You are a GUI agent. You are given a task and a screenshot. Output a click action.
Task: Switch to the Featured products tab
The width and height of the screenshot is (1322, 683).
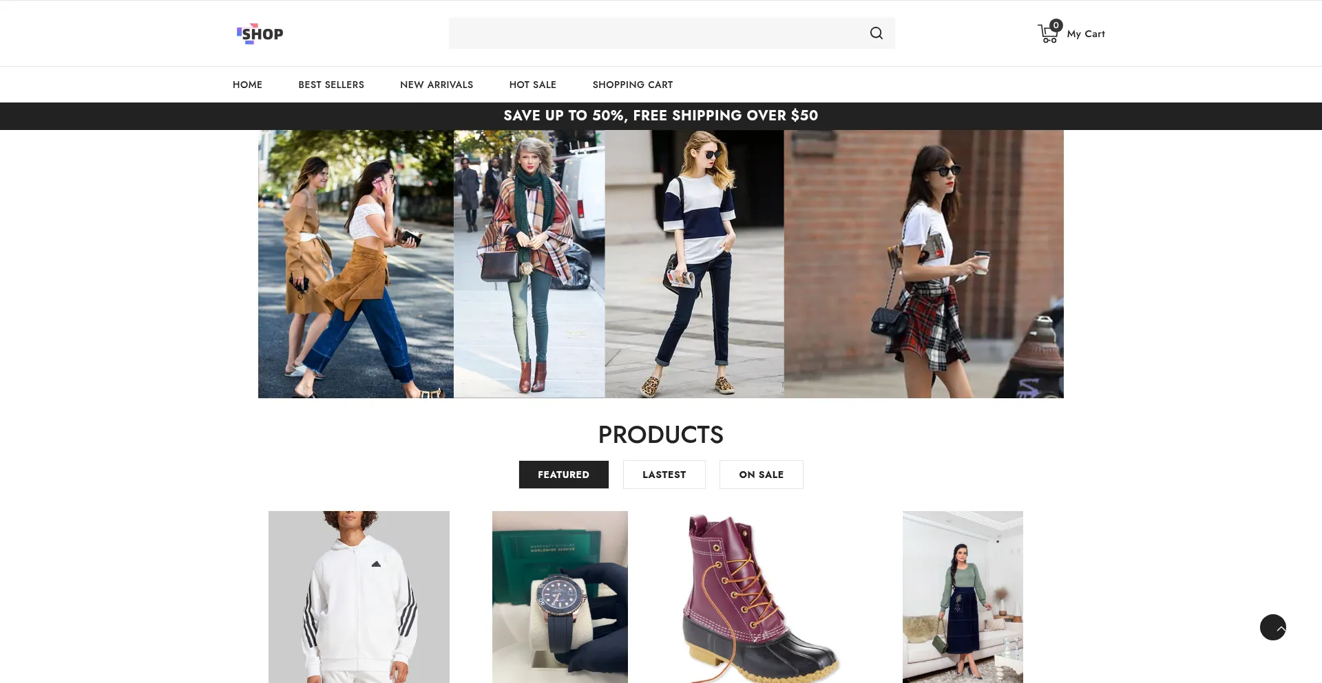pos(563,475)
